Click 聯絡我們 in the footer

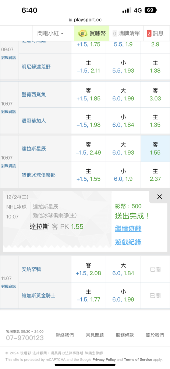tap(64, 335)
